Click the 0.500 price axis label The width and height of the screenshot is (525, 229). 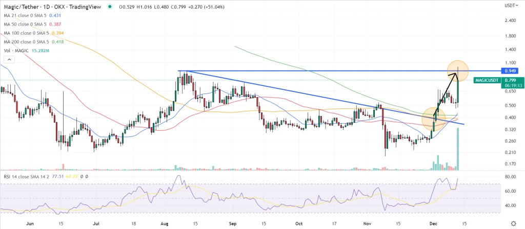pyautogui.click(x=510, y=105)
